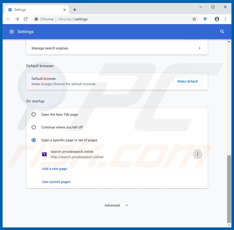Click 'Make Google Chrome the default browser' text
Viewport: 234px width, 230px height.
click(x=64, y=84)
